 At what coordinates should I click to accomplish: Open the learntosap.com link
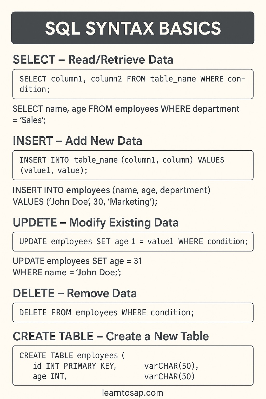pyautogui.click(x=132, y=393)
